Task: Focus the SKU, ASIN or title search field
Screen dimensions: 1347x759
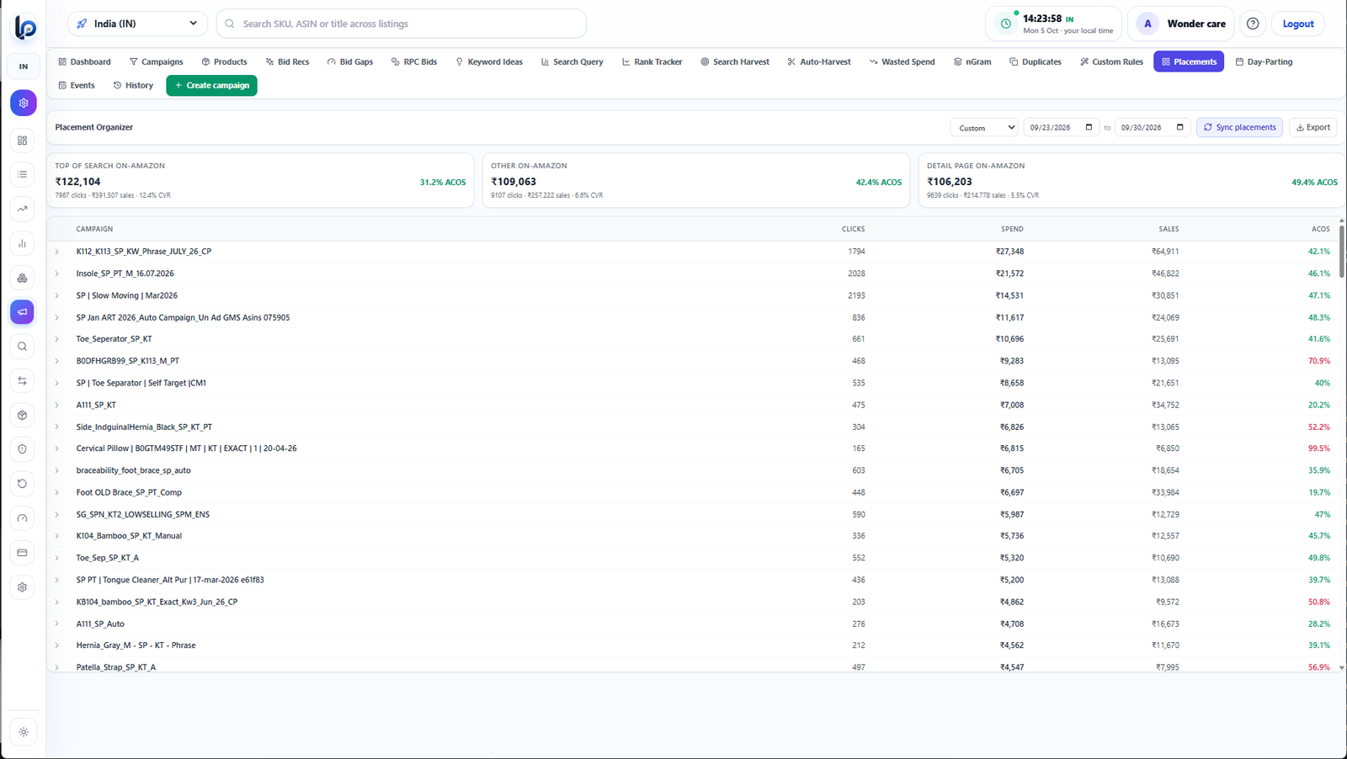Action: click(x=402, y=24)
